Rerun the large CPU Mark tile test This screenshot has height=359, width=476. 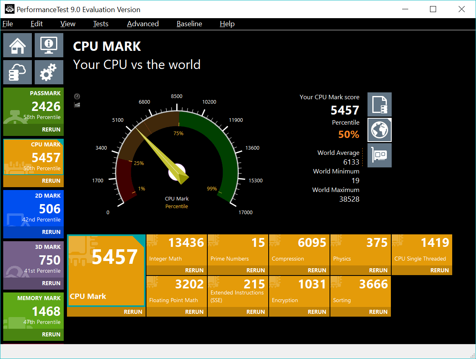pos(106,312)
